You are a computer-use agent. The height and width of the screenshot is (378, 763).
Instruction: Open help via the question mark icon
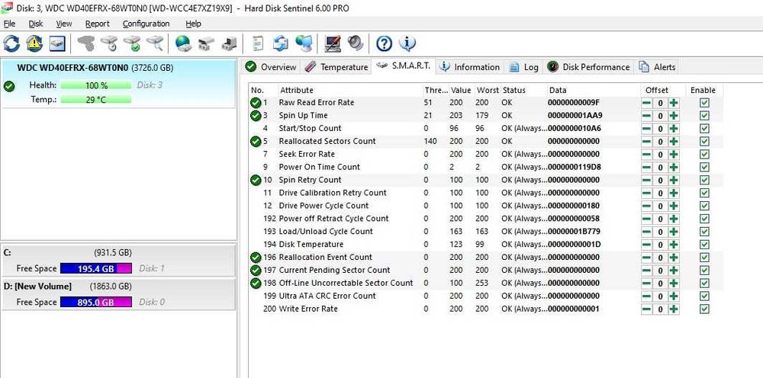pyautogui.click(x=384, y=43)
